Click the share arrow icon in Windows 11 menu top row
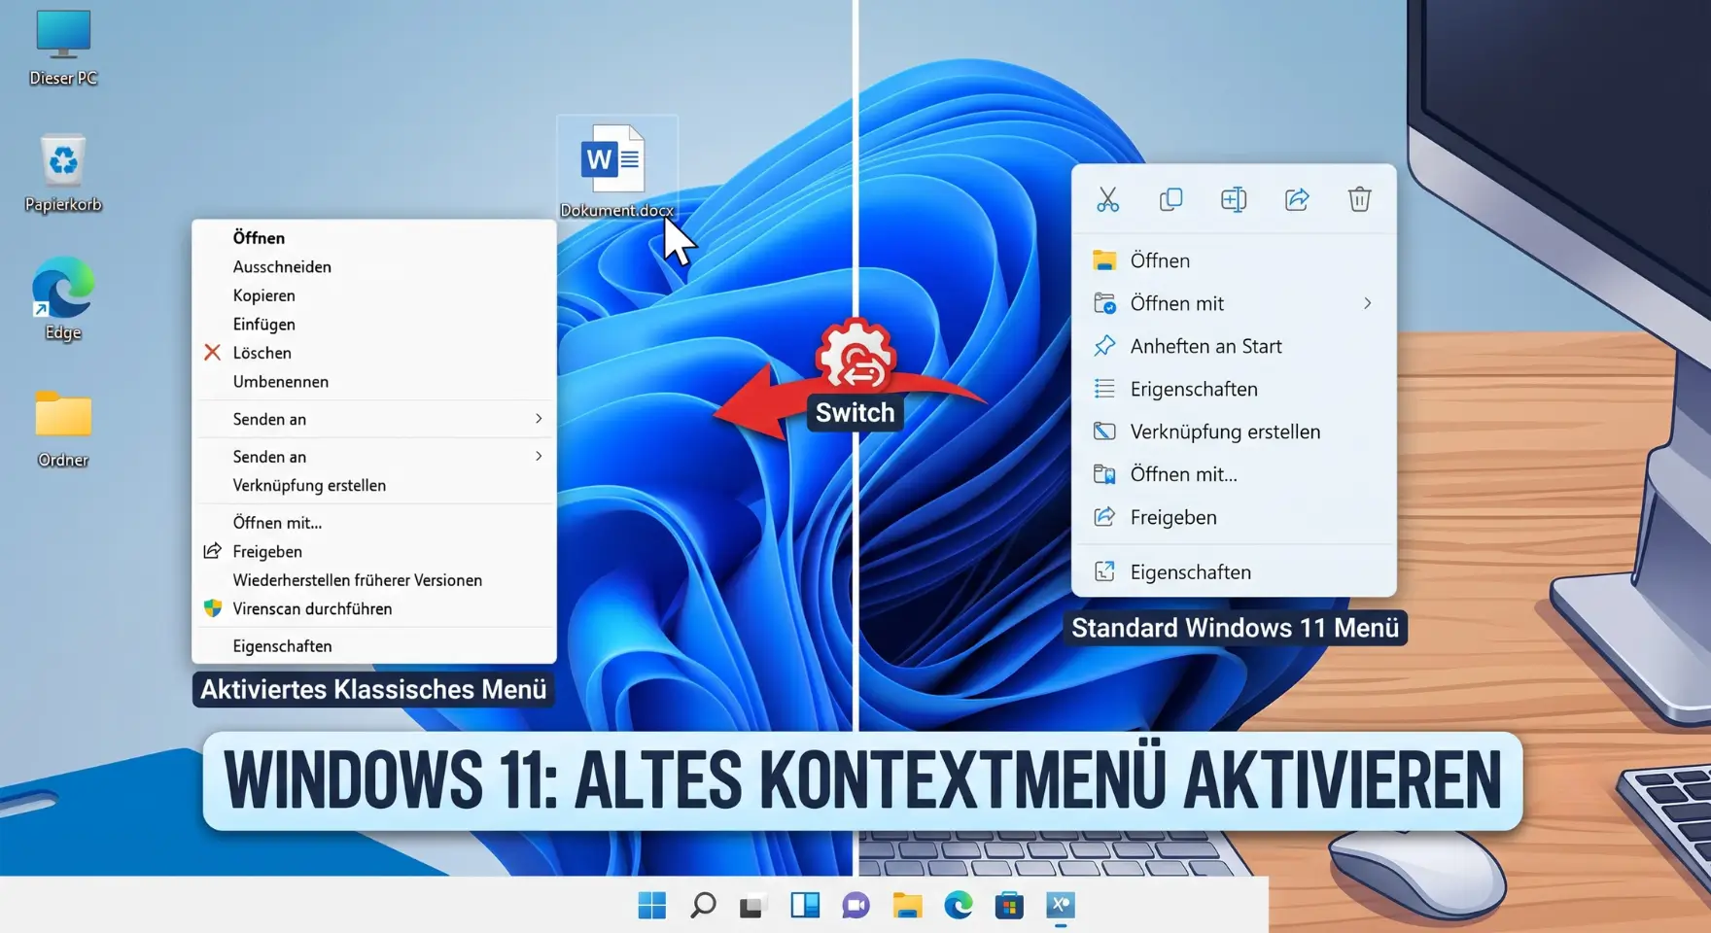 1297,199
